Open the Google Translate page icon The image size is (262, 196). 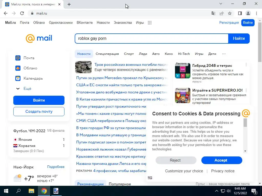coord(213,13)
